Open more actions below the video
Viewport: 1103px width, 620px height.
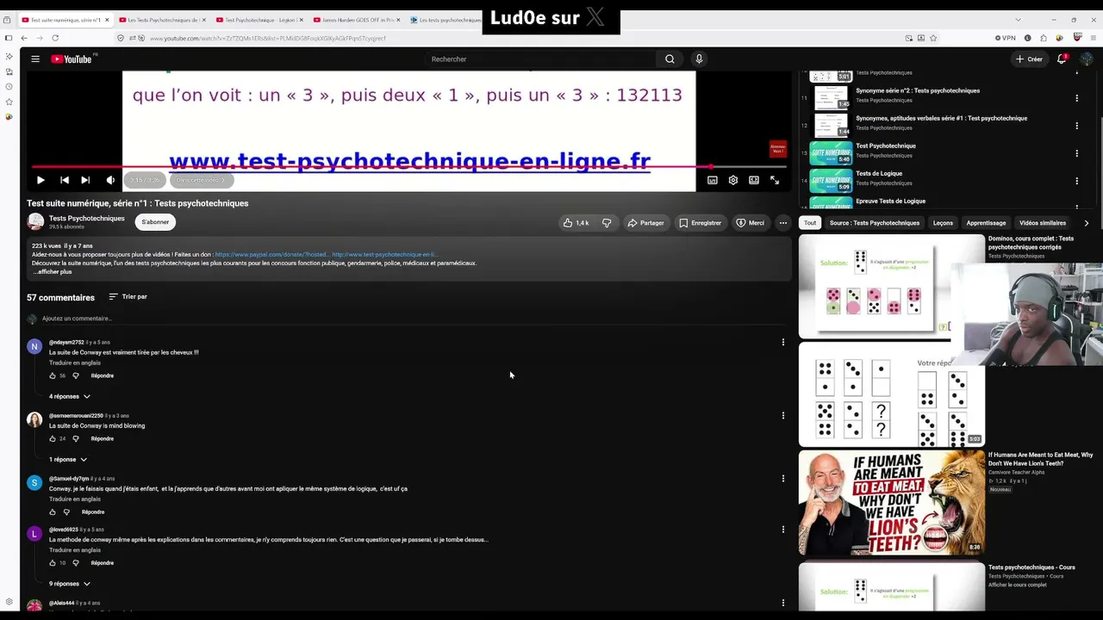783,223
